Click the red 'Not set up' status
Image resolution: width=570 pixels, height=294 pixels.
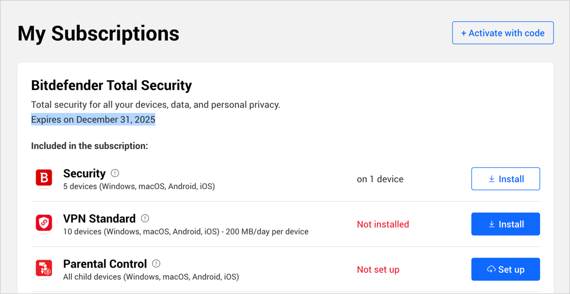point(378,269)
